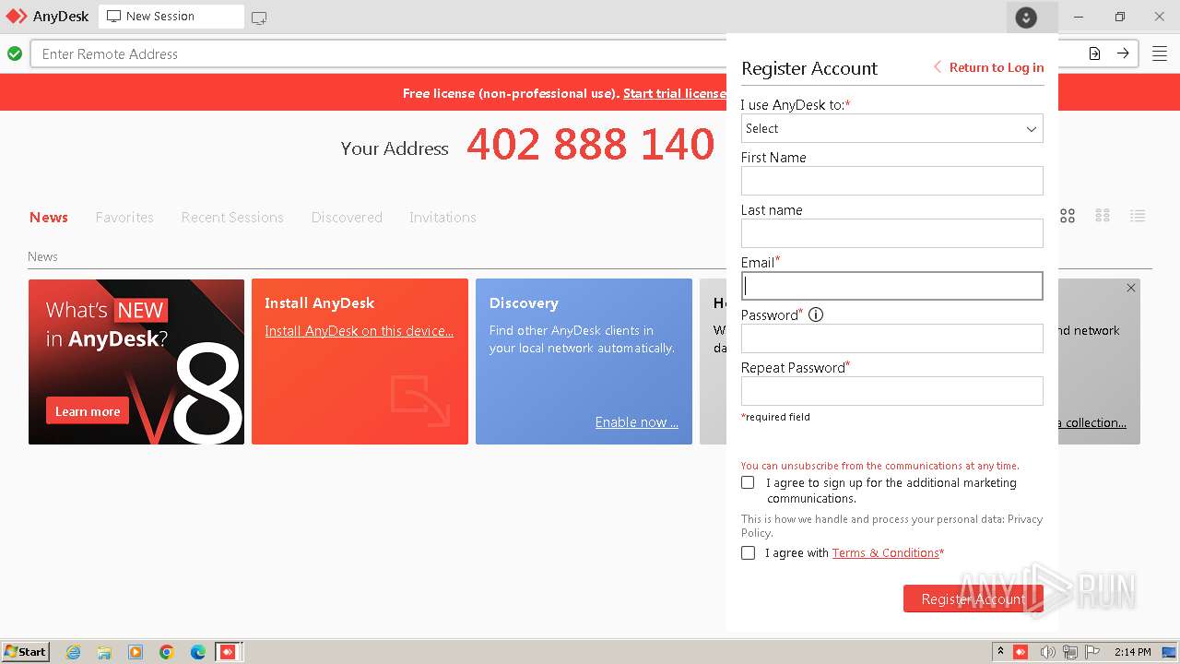Click AnyDesk taskbar button
This screenshot has height=664, width=1180.
coord(228,652)
